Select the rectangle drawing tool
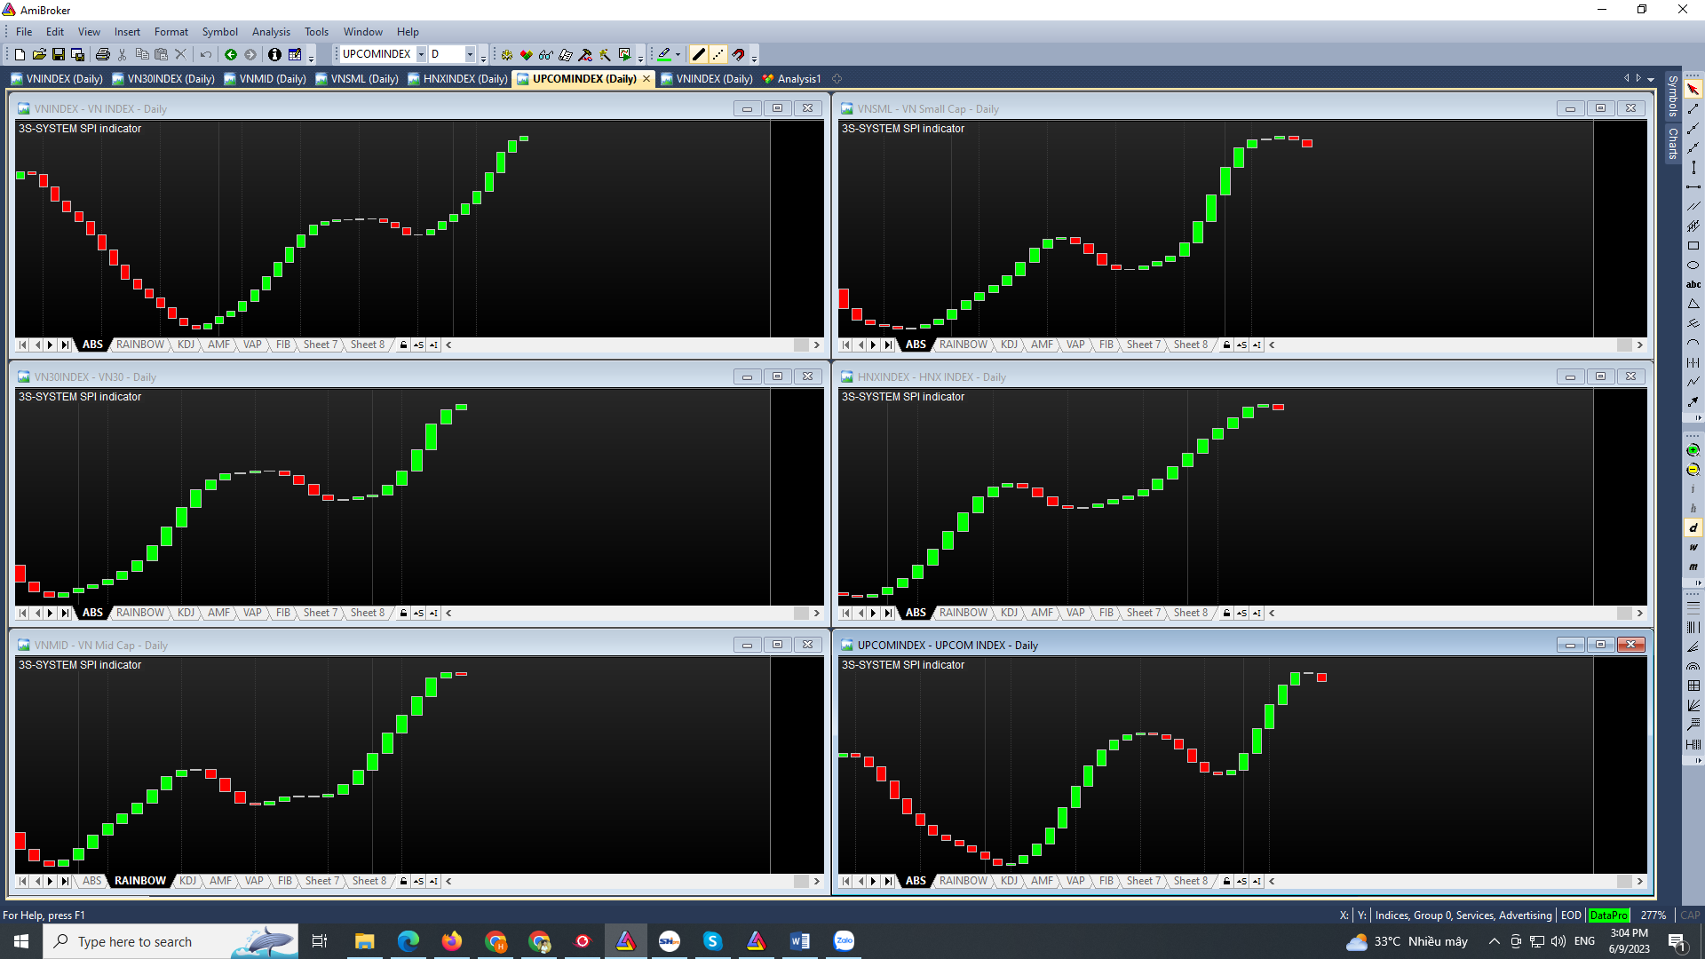The image size is (1705, 959). click(1693, 246)
